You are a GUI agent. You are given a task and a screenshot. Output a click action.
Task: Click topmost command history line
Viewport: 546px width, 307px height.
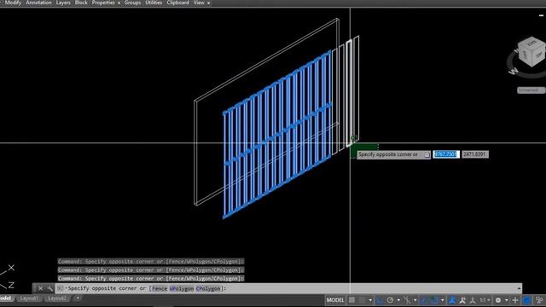(151, 262)
